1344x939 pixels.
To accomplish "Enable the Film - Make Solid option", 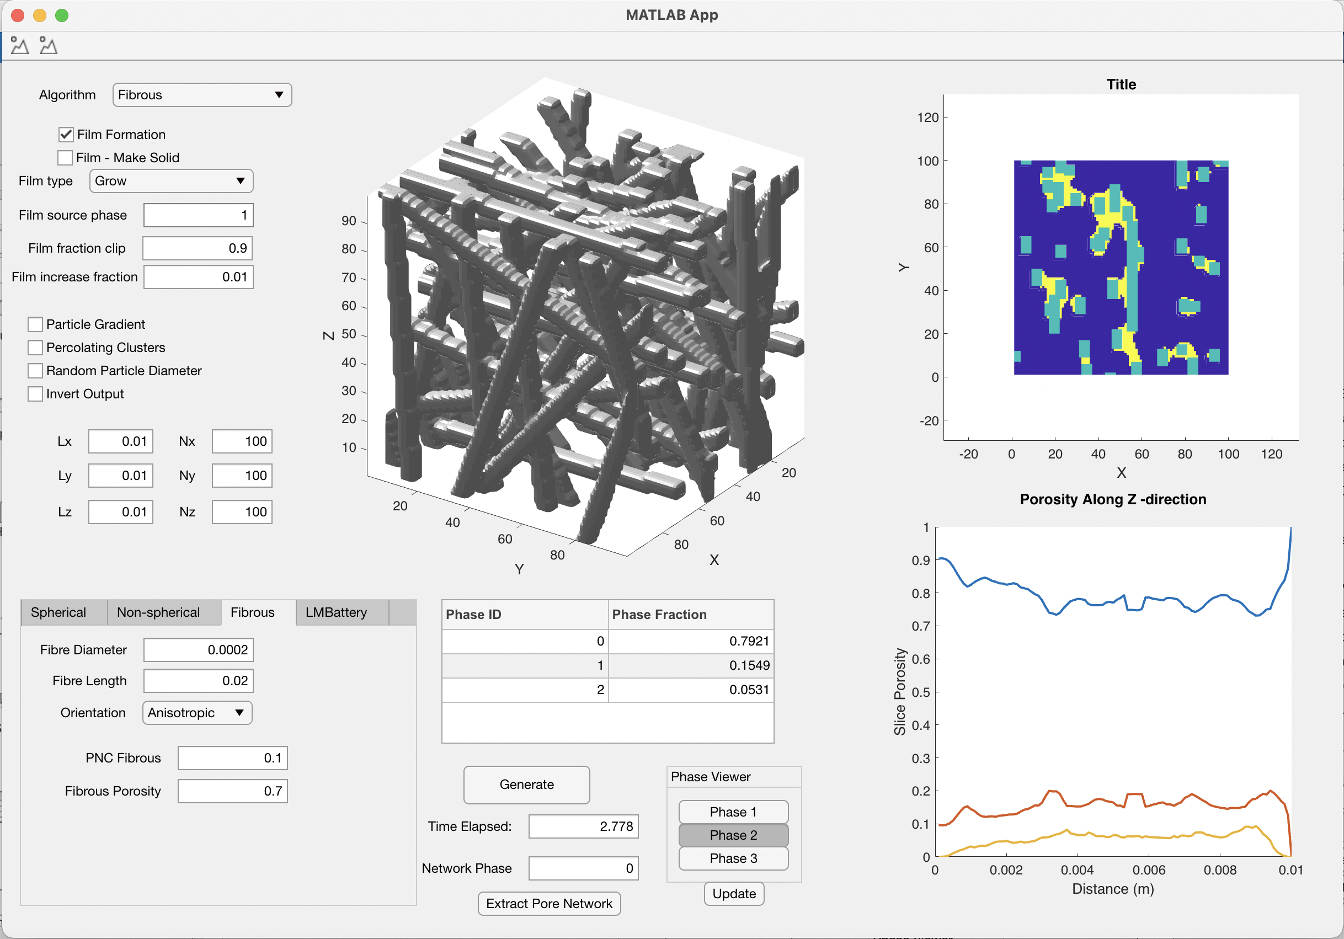I will (65, 157).
